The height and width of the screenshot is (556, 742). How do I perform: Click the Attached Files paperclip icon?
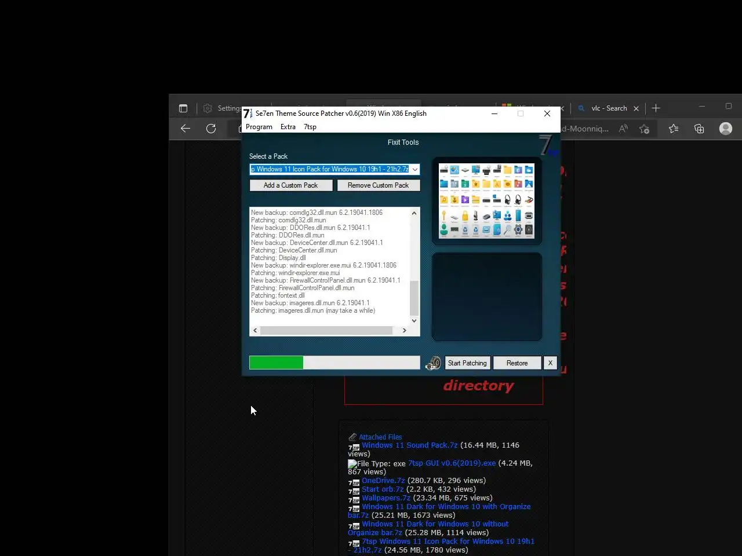point(352,437)
